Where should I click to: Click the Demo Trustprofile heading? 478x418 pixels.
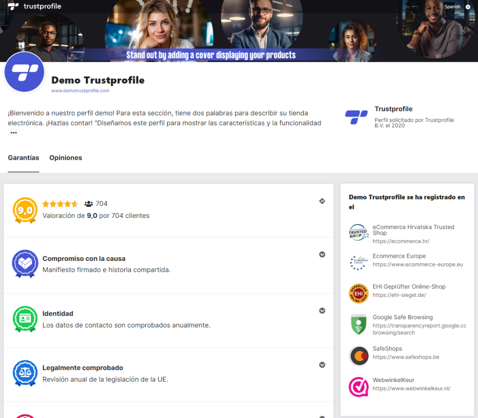click(98, 80)
